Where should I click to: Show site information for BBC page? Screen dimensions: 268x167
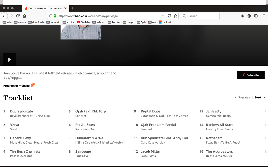coord(51,16)
